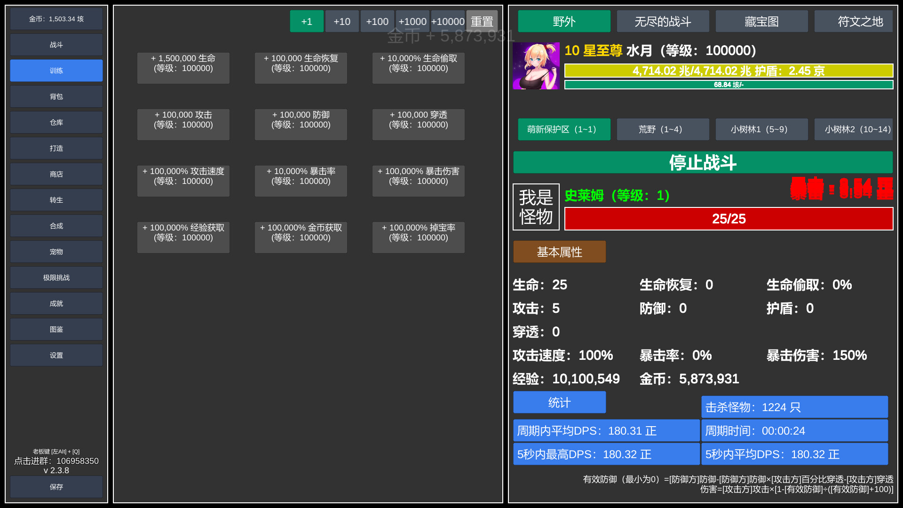Click the slime's 25/25 health bar
Viewport: 903px width, 508px height.
click(728, 218)
